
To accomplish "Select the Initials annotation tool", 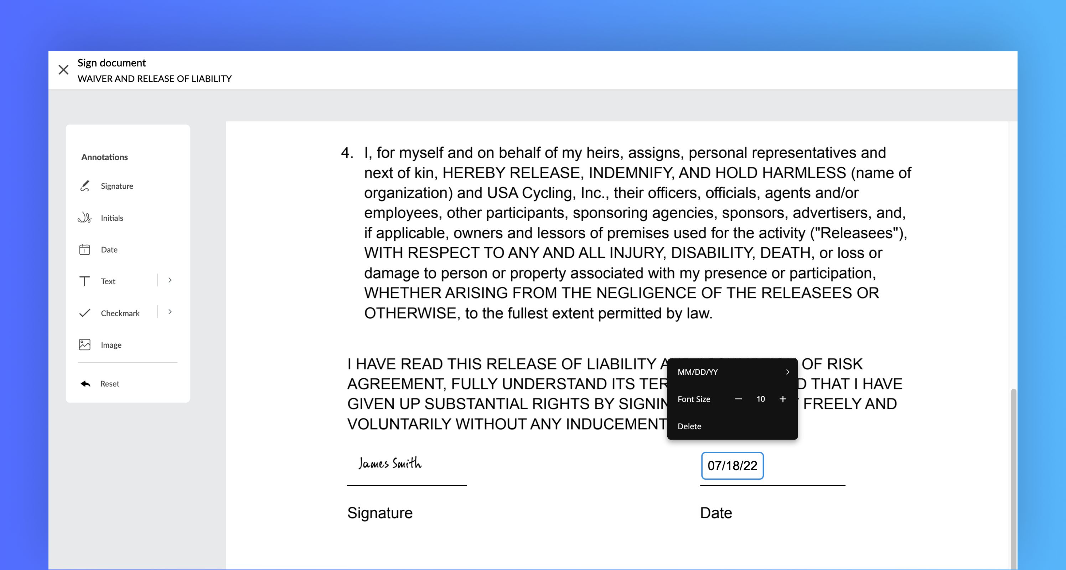I will (112, 218).
